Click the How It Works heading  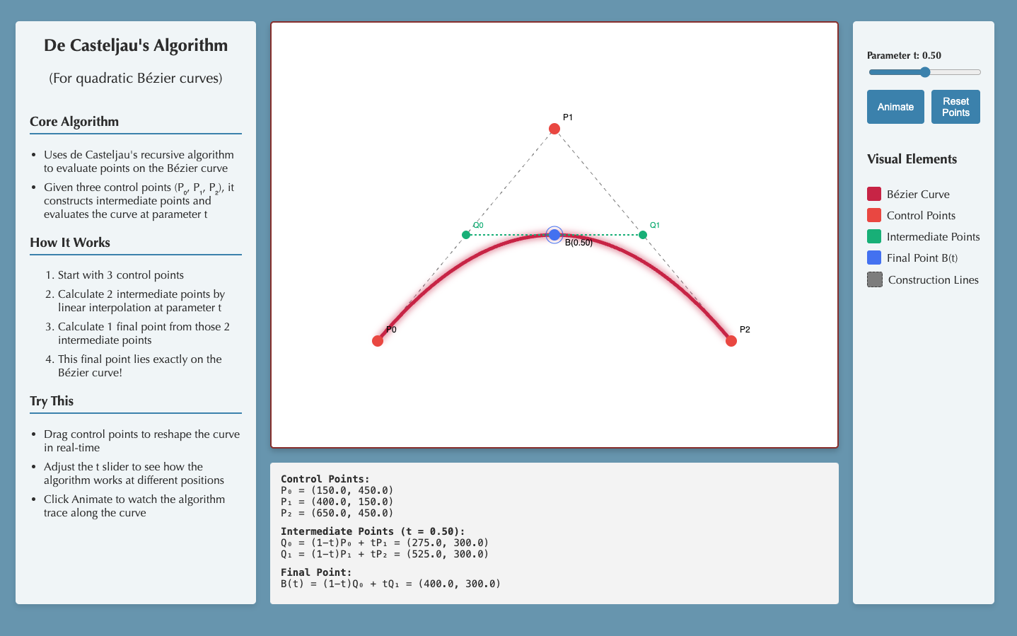70,243
